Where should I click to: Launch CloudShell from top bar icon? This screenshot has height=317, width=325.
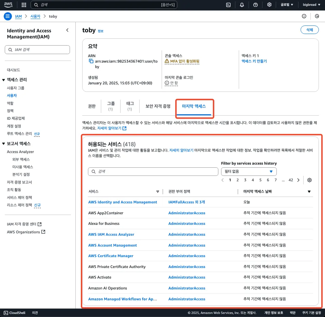tap(228, 5)
